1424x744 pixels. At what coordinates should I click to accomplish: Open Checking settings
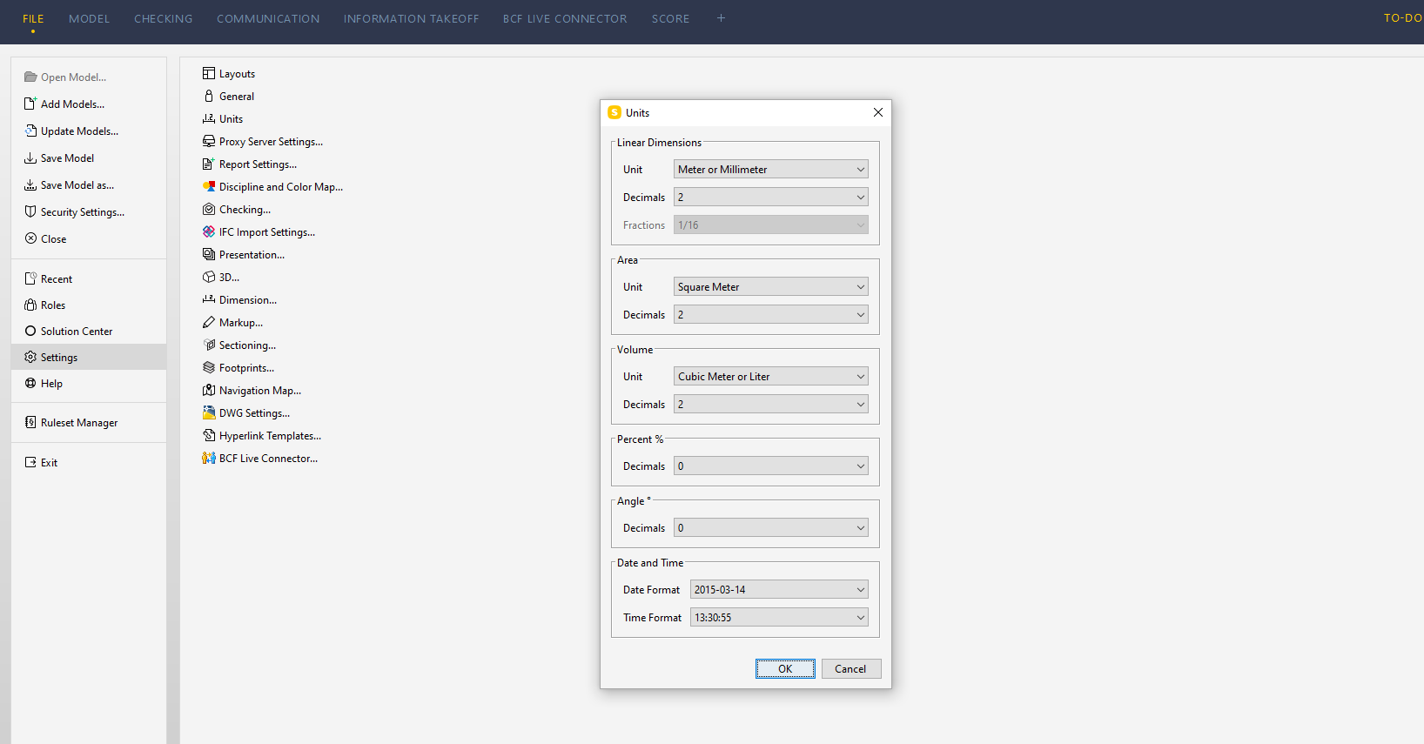point(237,209)
